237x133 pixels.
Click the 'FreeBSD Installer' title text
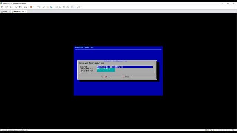84,47
